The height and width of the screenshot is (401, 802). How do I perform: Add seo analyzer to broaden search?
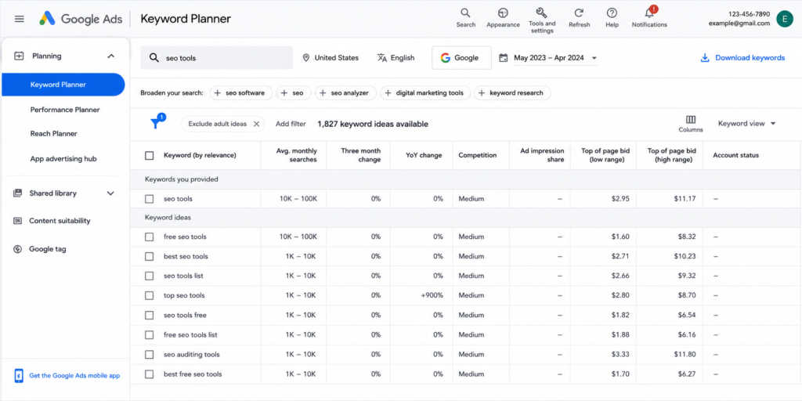345,93
